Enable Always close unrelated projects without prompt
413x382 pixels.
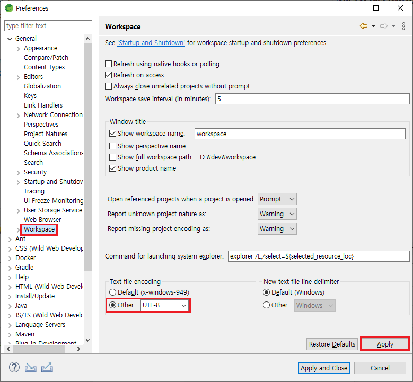pyautogui.click(x=108, y=86)
